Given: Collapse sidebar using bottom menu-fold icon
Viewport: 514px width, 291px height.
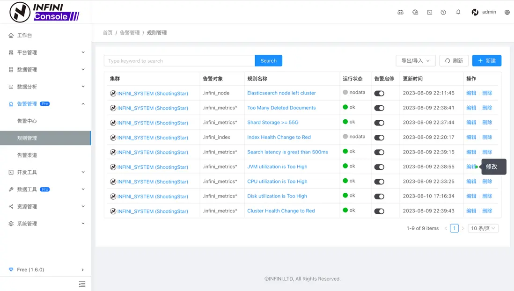Looking at the screenshot, I should [x=82, y=284].
